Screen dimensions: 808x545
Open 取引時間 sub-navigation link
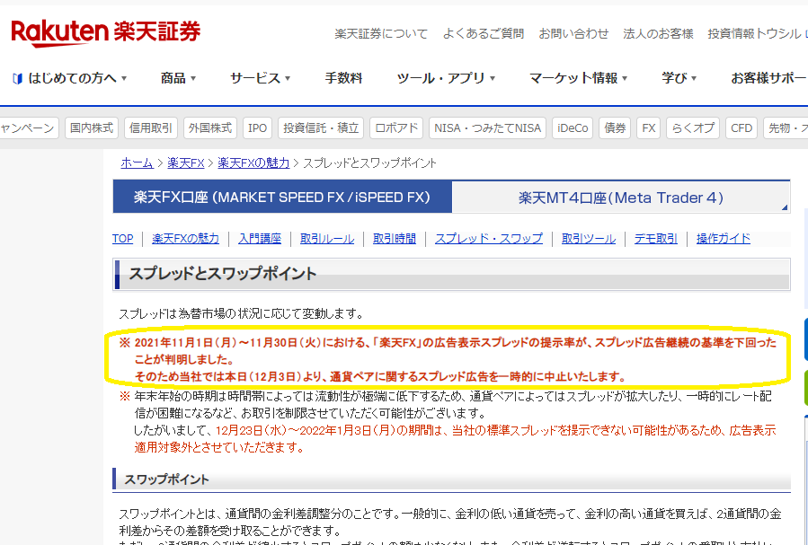click(x=395, y=239)
